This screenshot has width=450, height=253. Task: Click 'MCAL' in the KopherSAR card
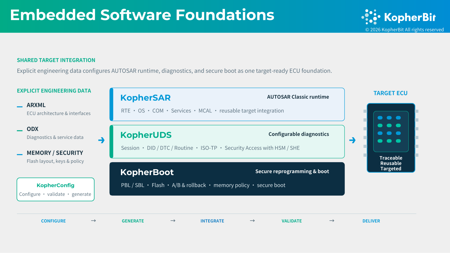(205, 111)
